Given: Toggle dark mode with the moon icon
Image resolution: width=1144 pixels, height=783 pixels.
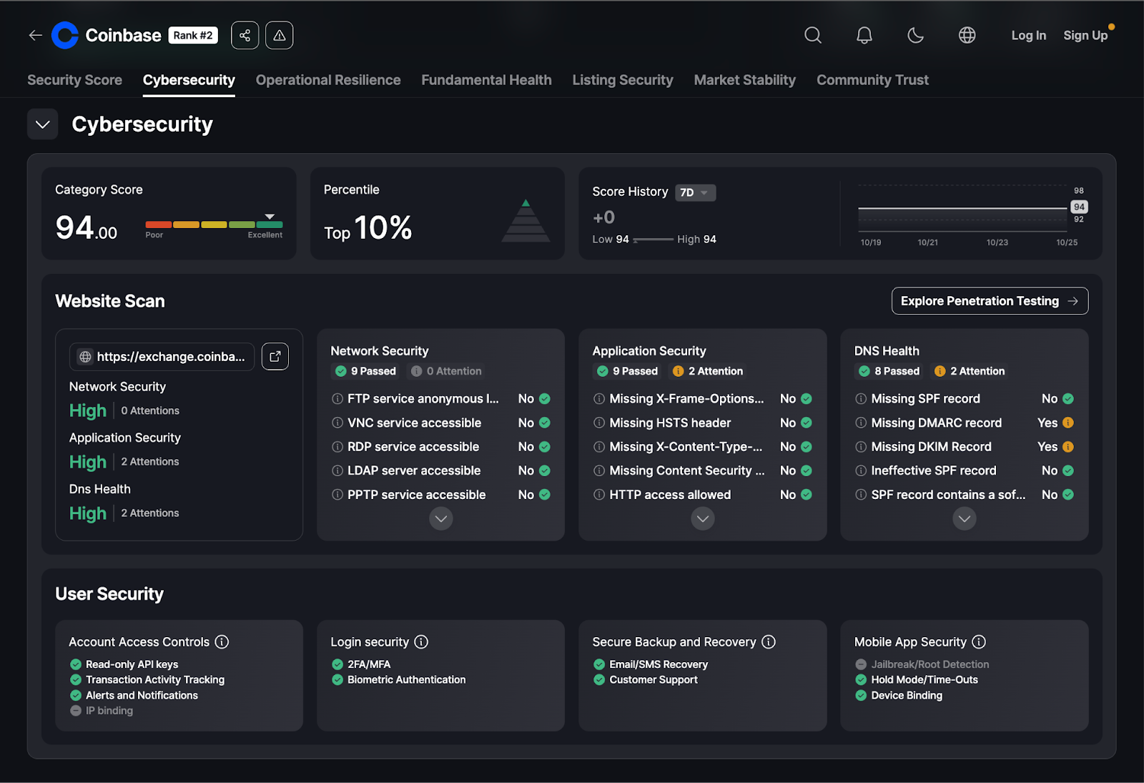Looking at the screenshot, I should (x=915, y=35).
